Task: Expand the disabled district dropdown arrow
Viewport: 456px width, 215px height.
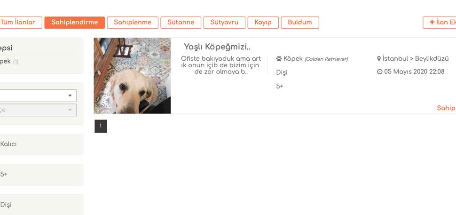Action: click(x=70, y=110)
